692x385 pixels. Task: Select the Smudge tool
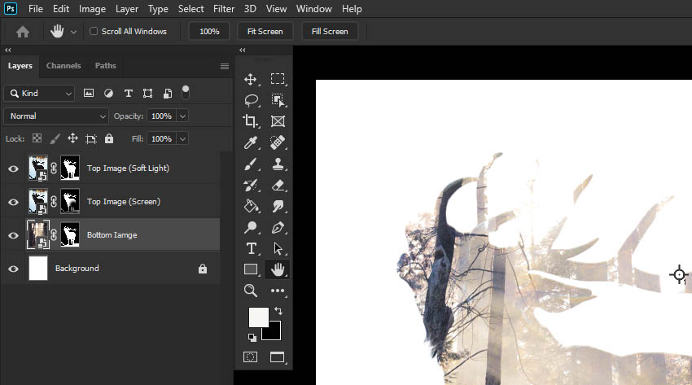pyautogui.click(x=278, y=206)
